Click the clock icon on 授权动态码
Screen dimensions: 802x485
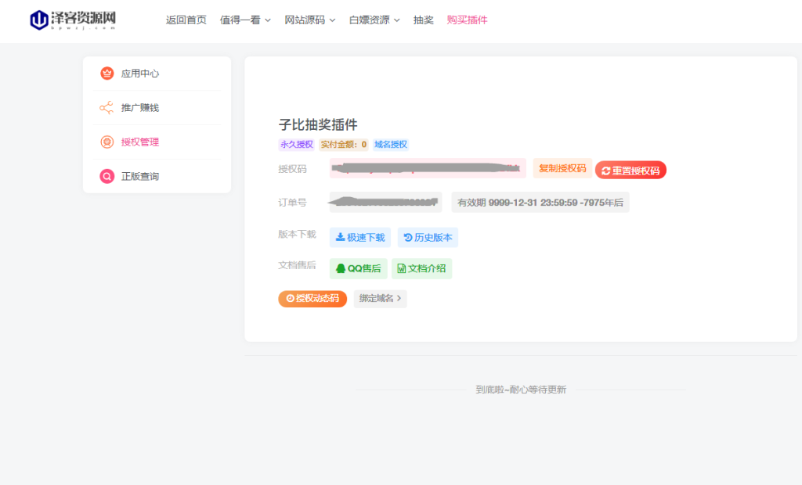(291, 298)
